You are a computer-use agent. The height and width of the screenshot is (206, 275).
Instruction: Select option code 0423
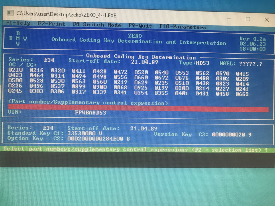click(15, 75)
